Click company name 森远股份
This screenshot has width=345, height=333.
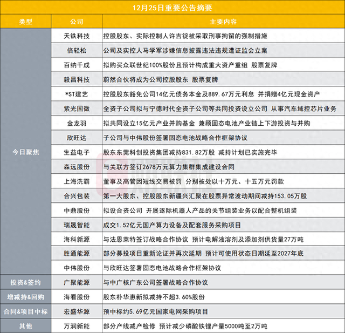(x=77, y=167)
